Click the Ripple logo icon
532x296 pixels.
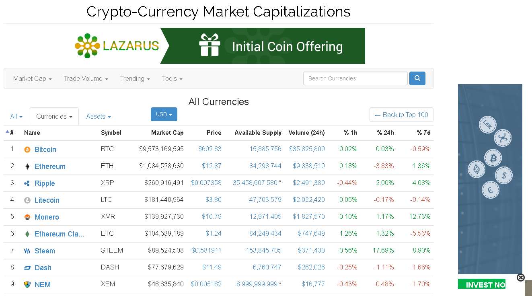click(x=27, y=183)
